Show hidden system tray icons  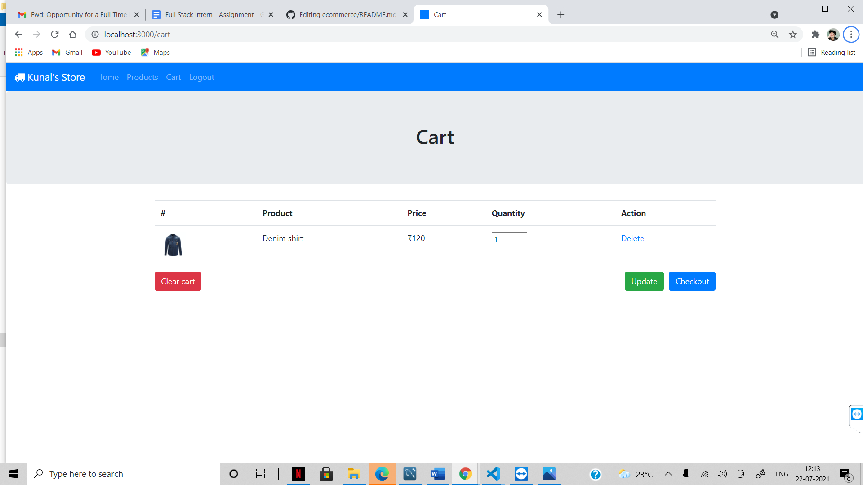(668, 474)
